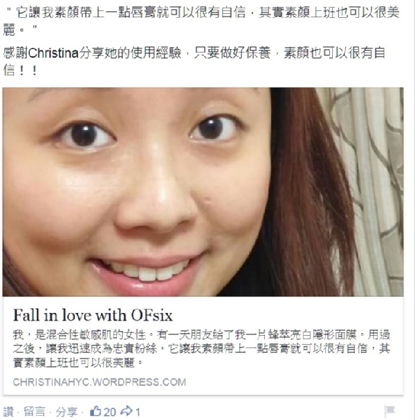Open the CHRISTINAHYC.WORDPRESS.COM domain link
Image resolution: width=415 pixels, height=420 pixels.
pos(100,382)
